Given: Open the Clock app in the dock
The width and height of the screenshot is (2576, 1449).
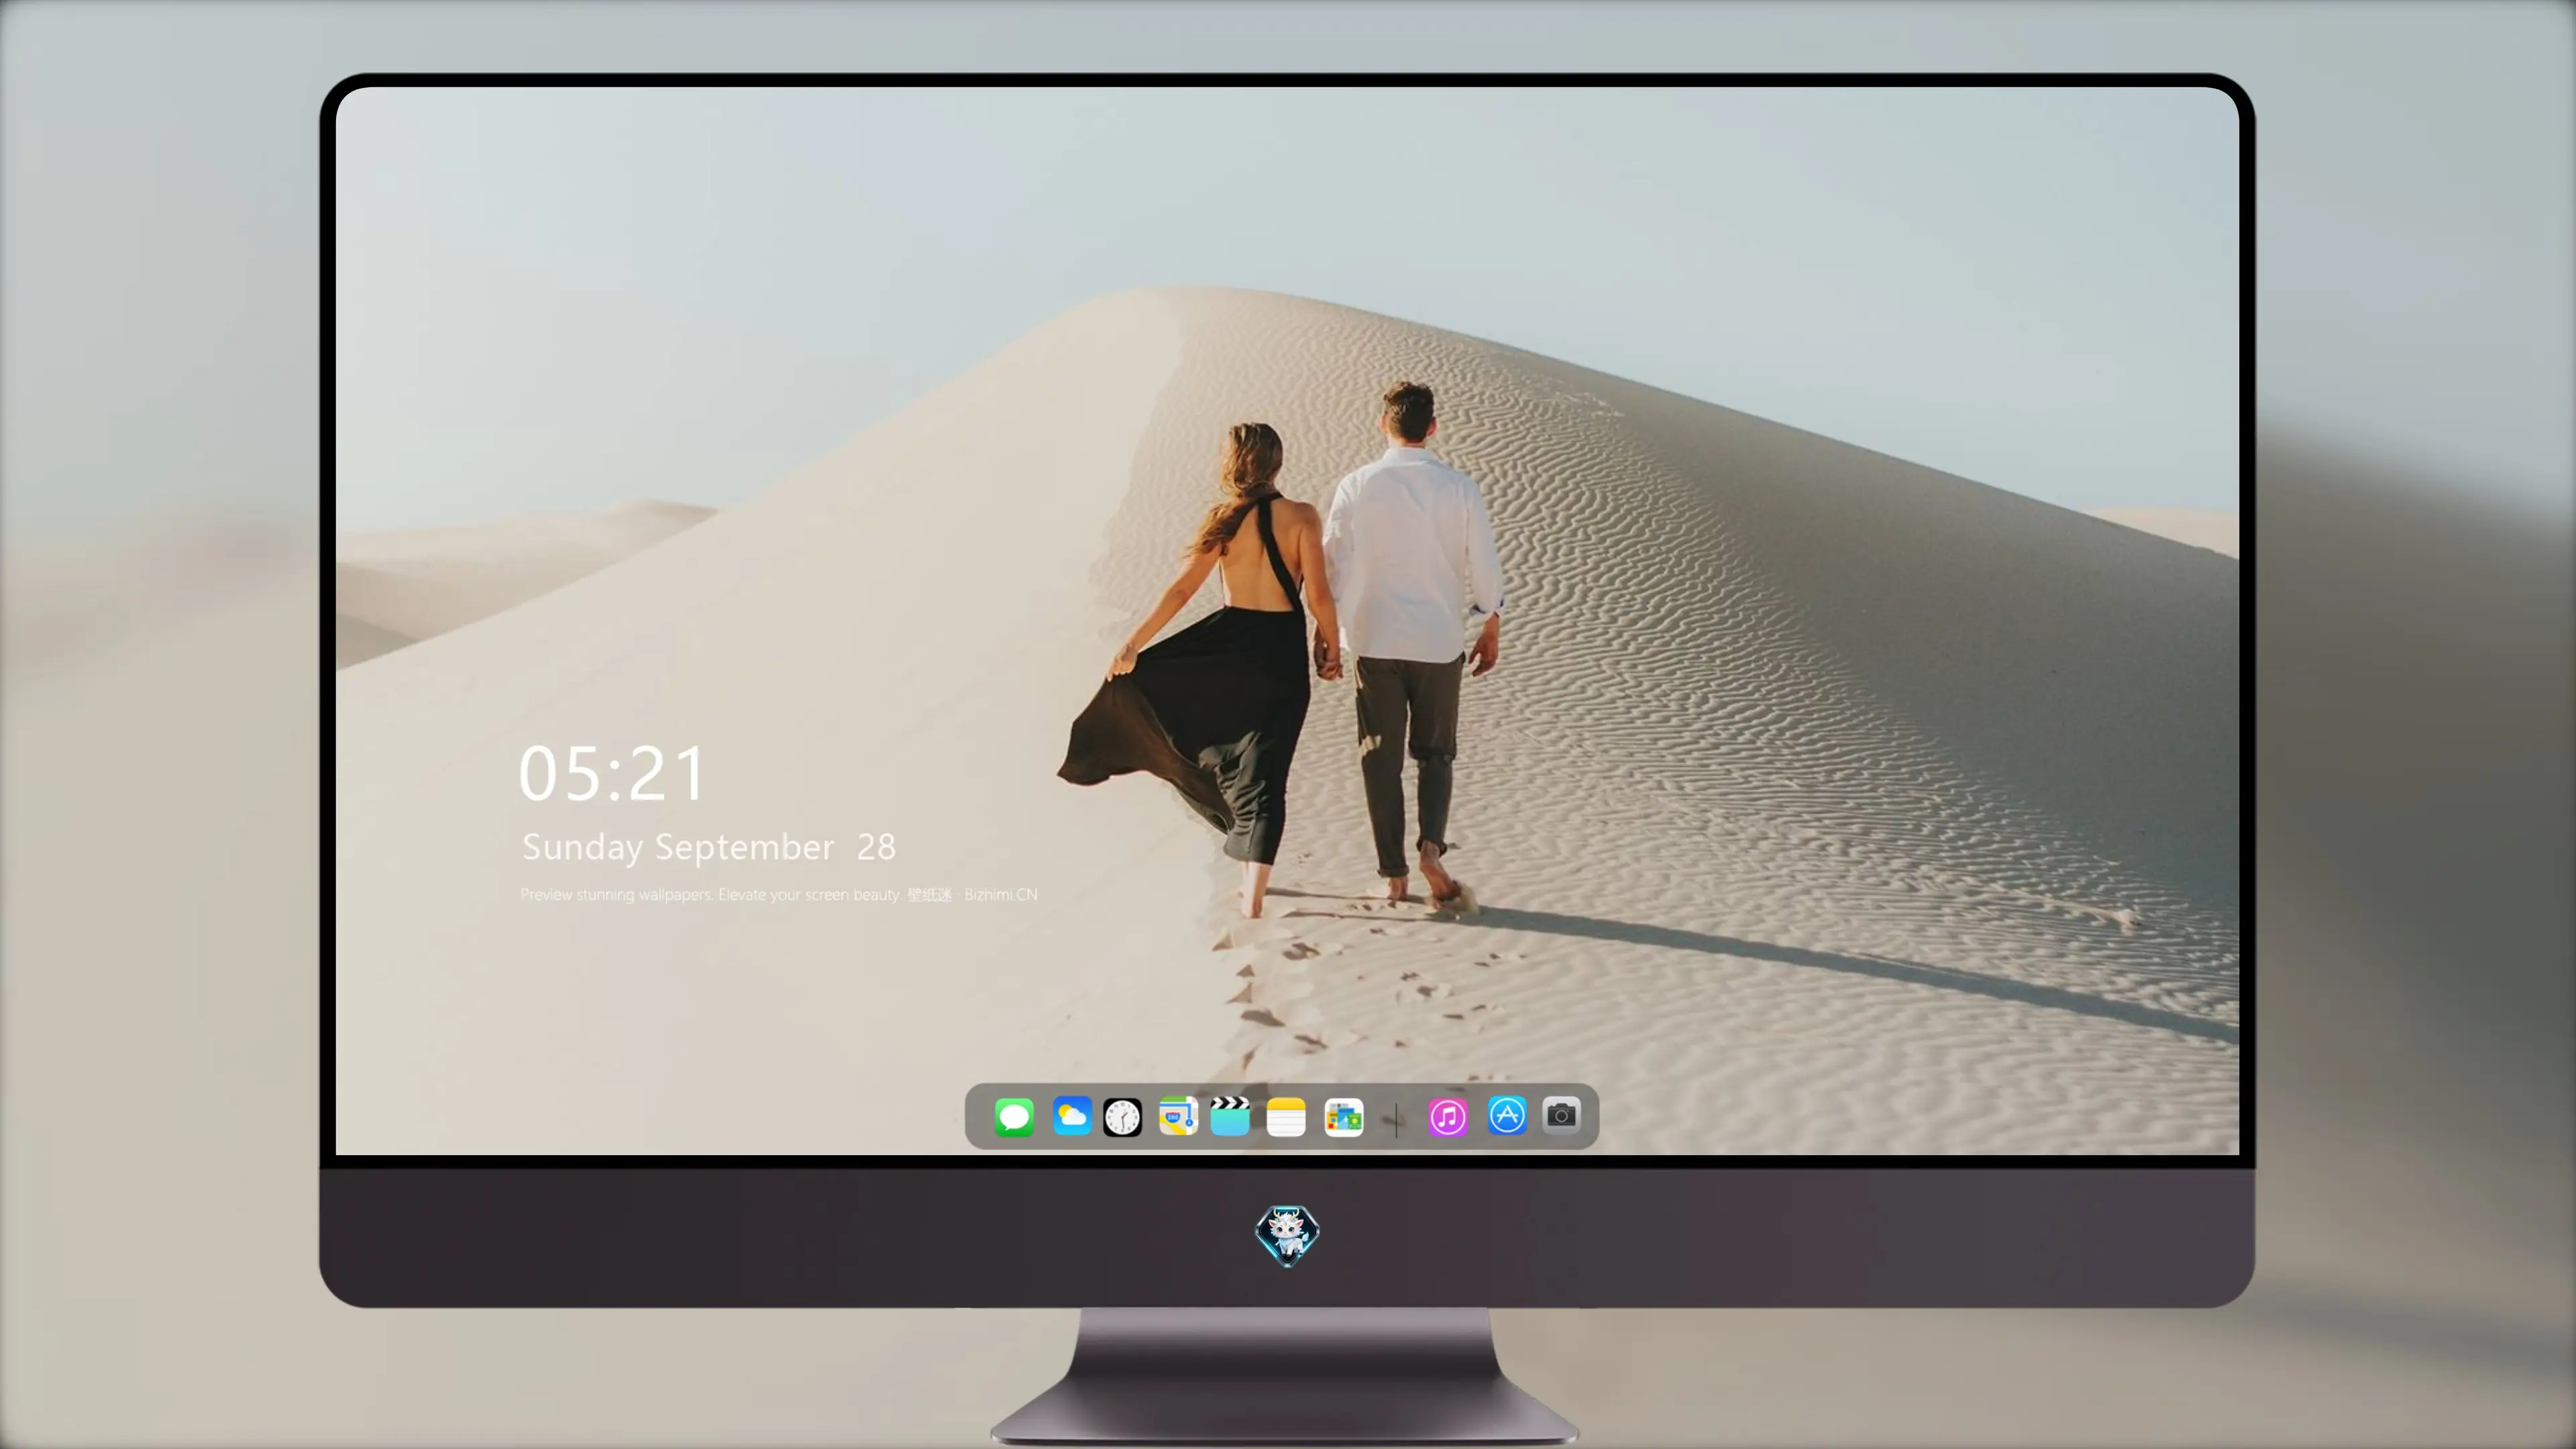Looking at the screenshot, I should 1122,1117.
